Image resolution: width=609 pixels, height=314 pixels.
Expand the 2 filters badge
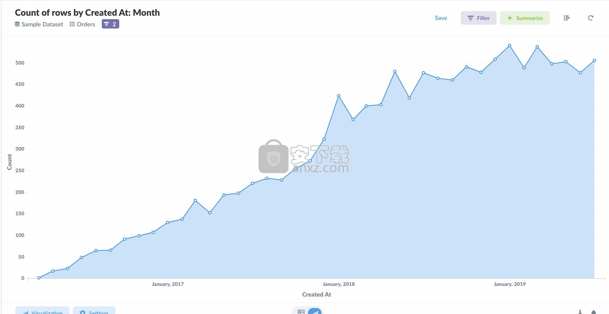(110, 24)
